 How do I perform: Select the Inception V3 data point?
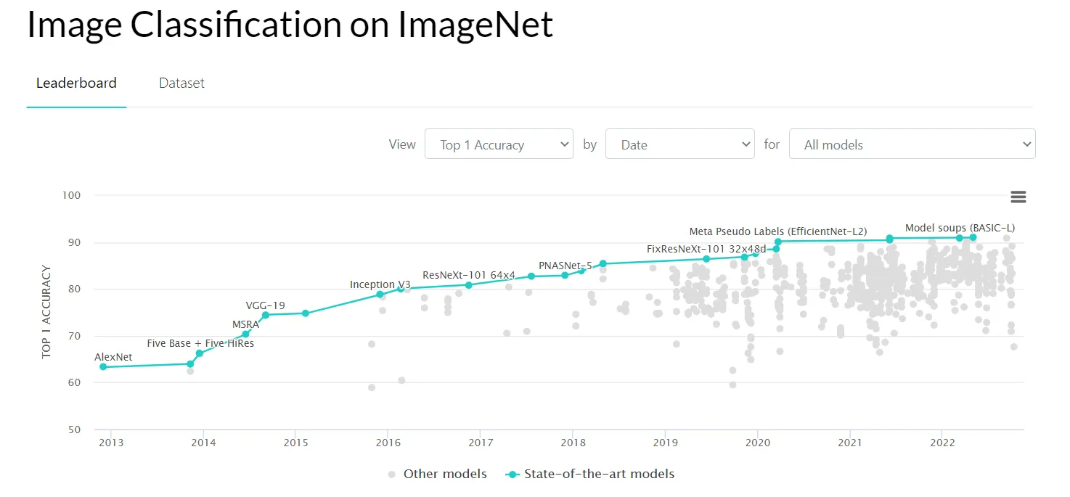[x=380, y=294]
